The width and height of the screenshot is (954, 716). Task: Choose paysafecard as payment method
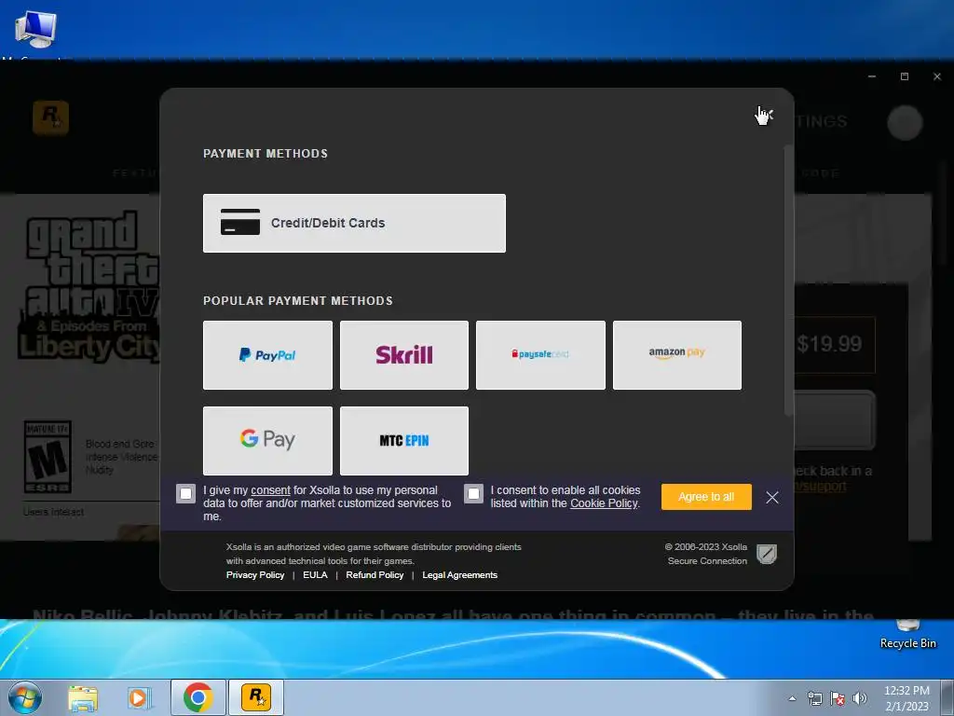540,355
